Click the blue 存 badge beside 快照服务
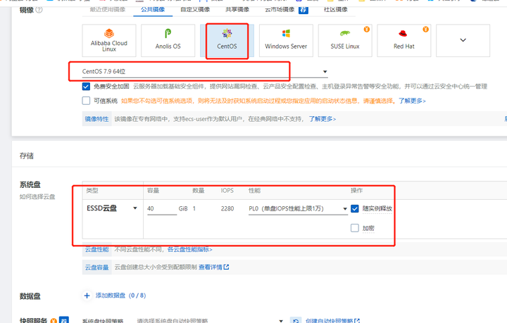Viewport: 507px width, 323px height. 64,320
